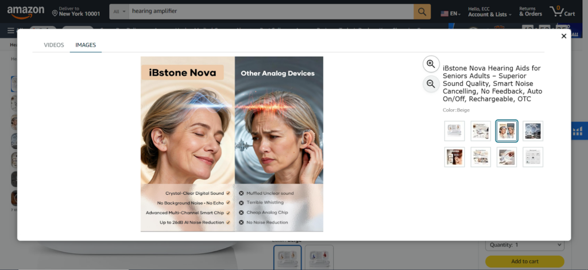Click the search magnifier button
The width and height of the screenshot is (588, 270).
(x=422, y=11)
